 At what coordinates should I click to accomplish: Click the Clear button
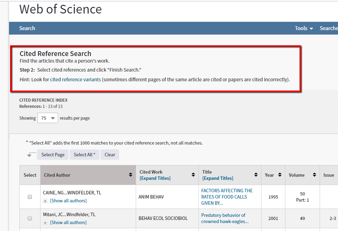point(110,155)
